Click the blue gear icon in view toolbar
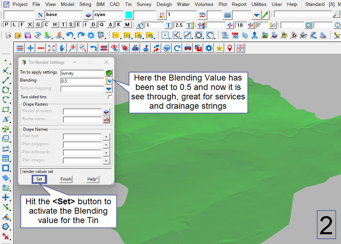The image size is (341, 244). [209, 48]
